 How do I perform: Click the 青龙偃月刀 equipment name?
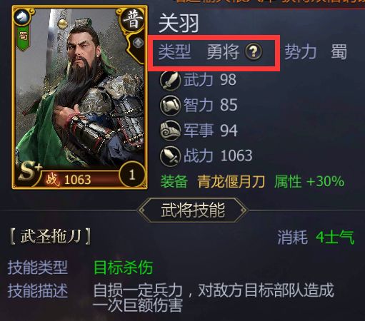click(x=231, y=182)
